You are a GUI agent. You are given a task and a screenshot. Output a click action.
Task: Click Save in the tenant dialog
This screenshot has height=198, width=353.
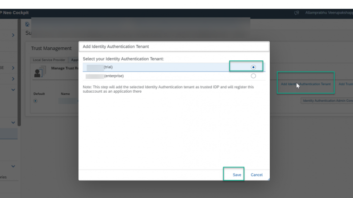pos(236,175)
